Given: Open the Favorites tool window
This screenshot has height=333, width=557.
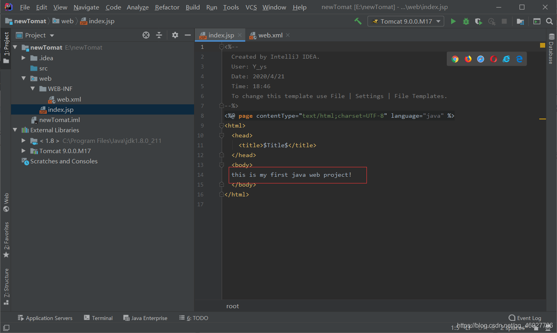Looking at the screenshot, I should (6, 240).
